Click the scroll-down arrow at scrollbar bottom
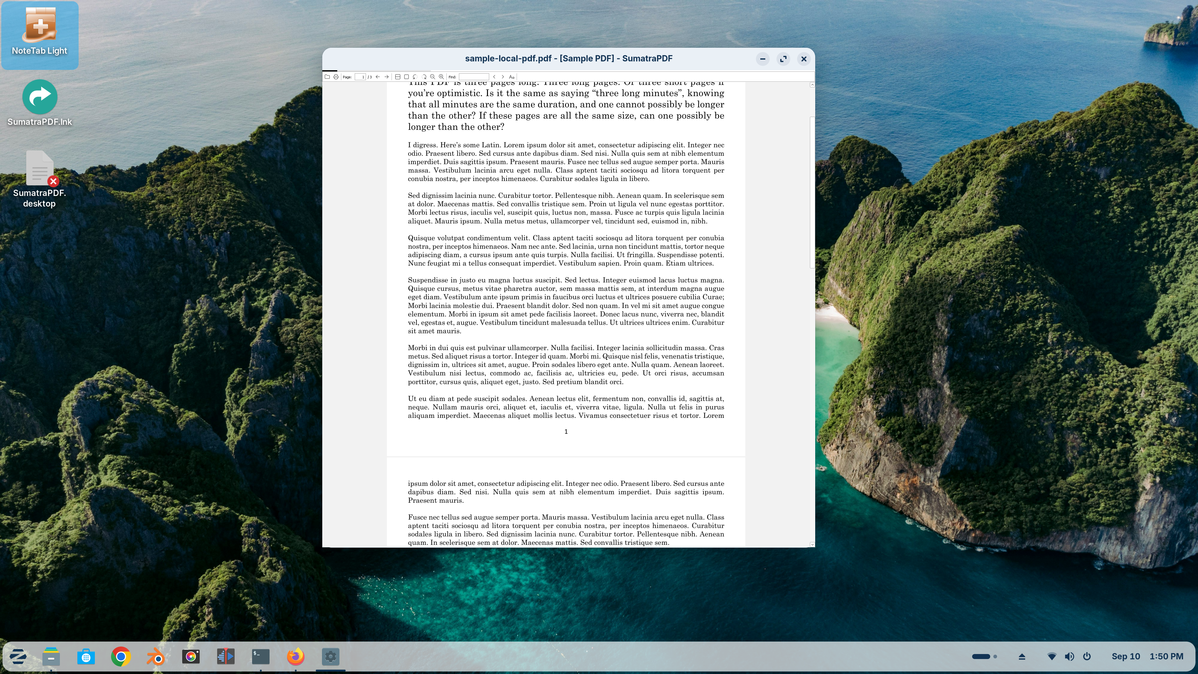This screenshot has width=1198, height=674. pos(812,544)
